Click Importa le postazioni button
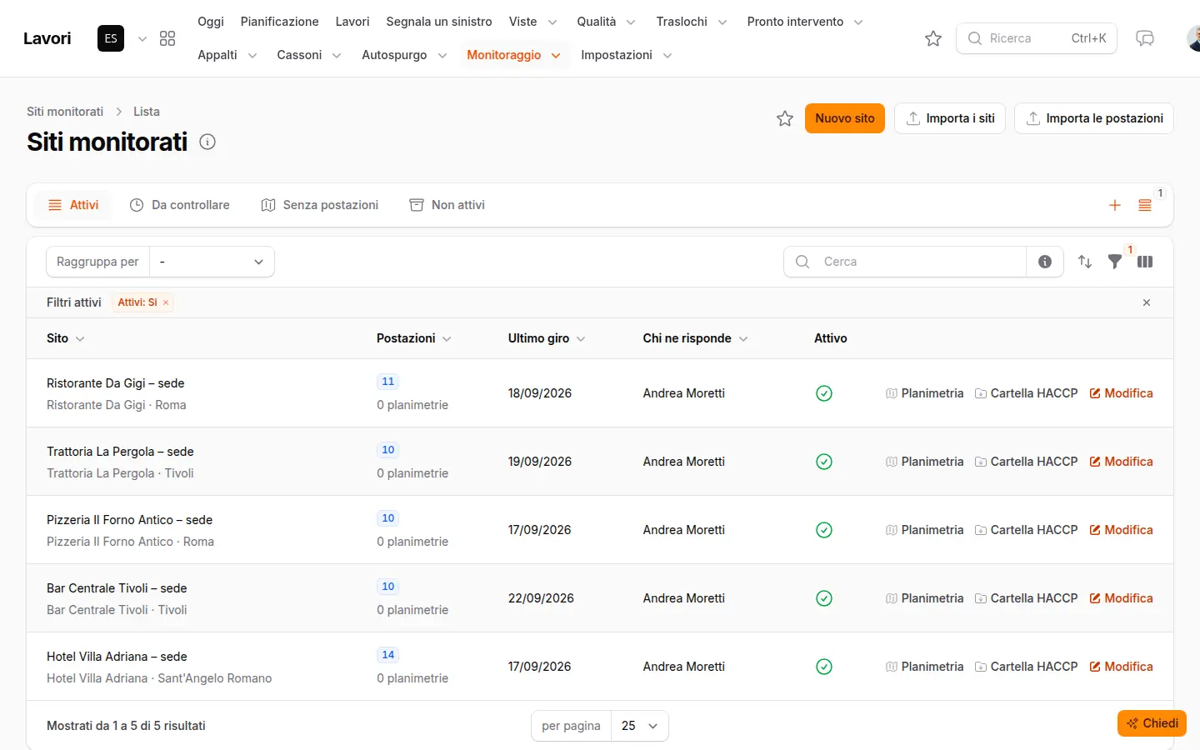 1094,118
